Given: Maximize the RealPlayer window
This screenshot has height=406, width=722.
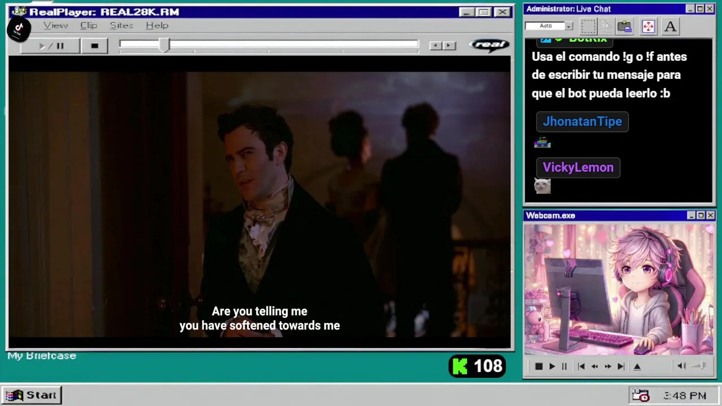Looking at the screenshot, I should coord(483,12).
